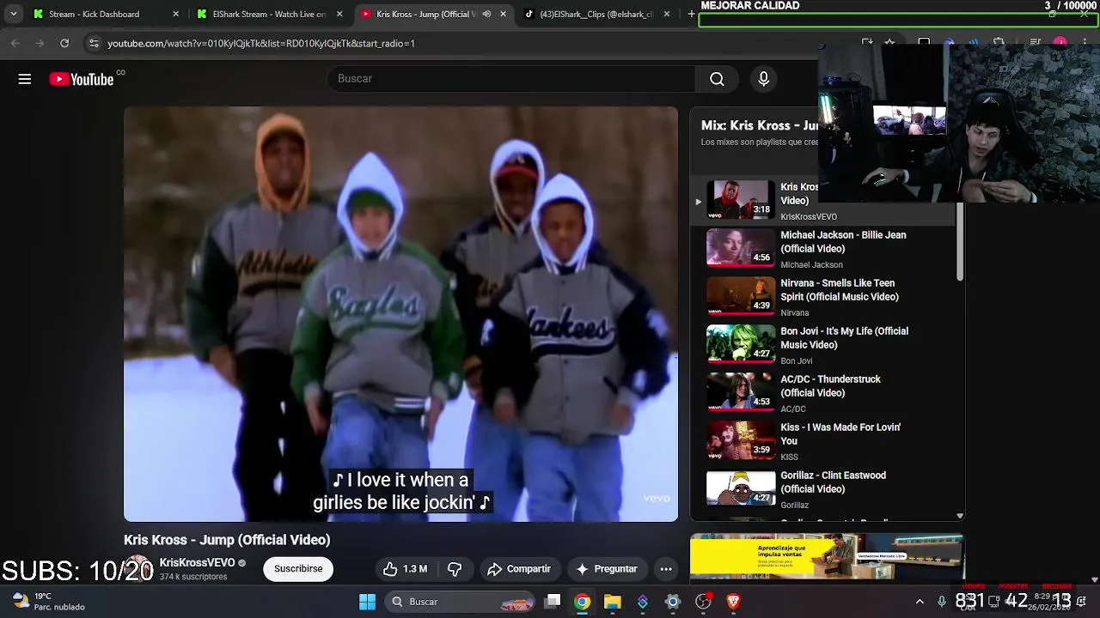The width and height of the screenshot is (1100, 618).
Task: Click the taskbar microphone tray icon
Action: pyautogui.click(x=942, y=602)
